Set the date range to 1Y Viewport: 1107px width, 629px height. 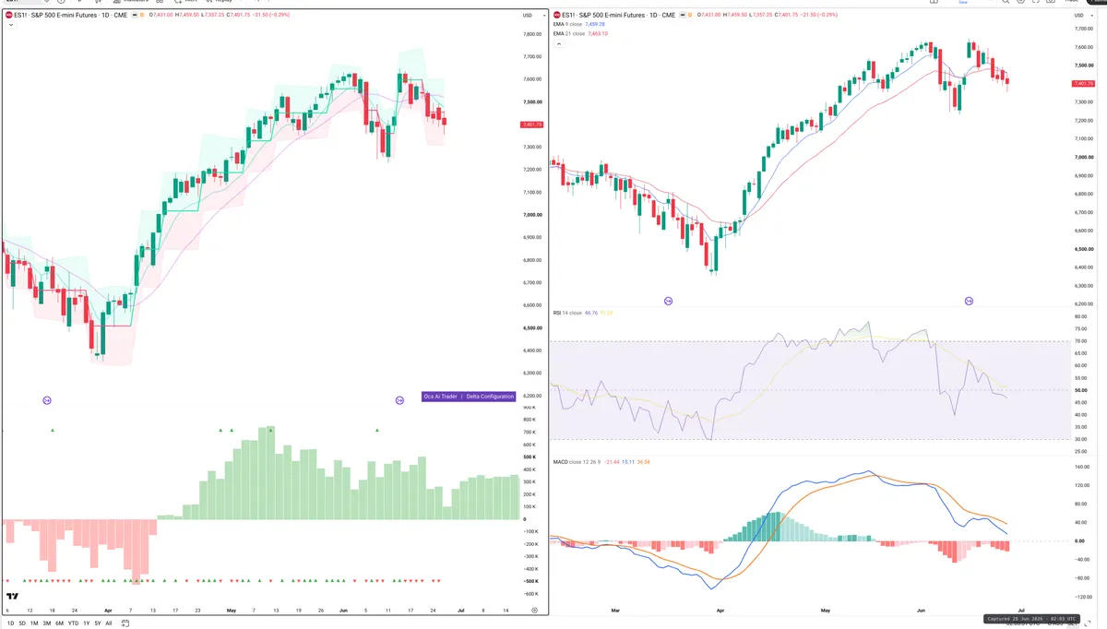point(87,623)
